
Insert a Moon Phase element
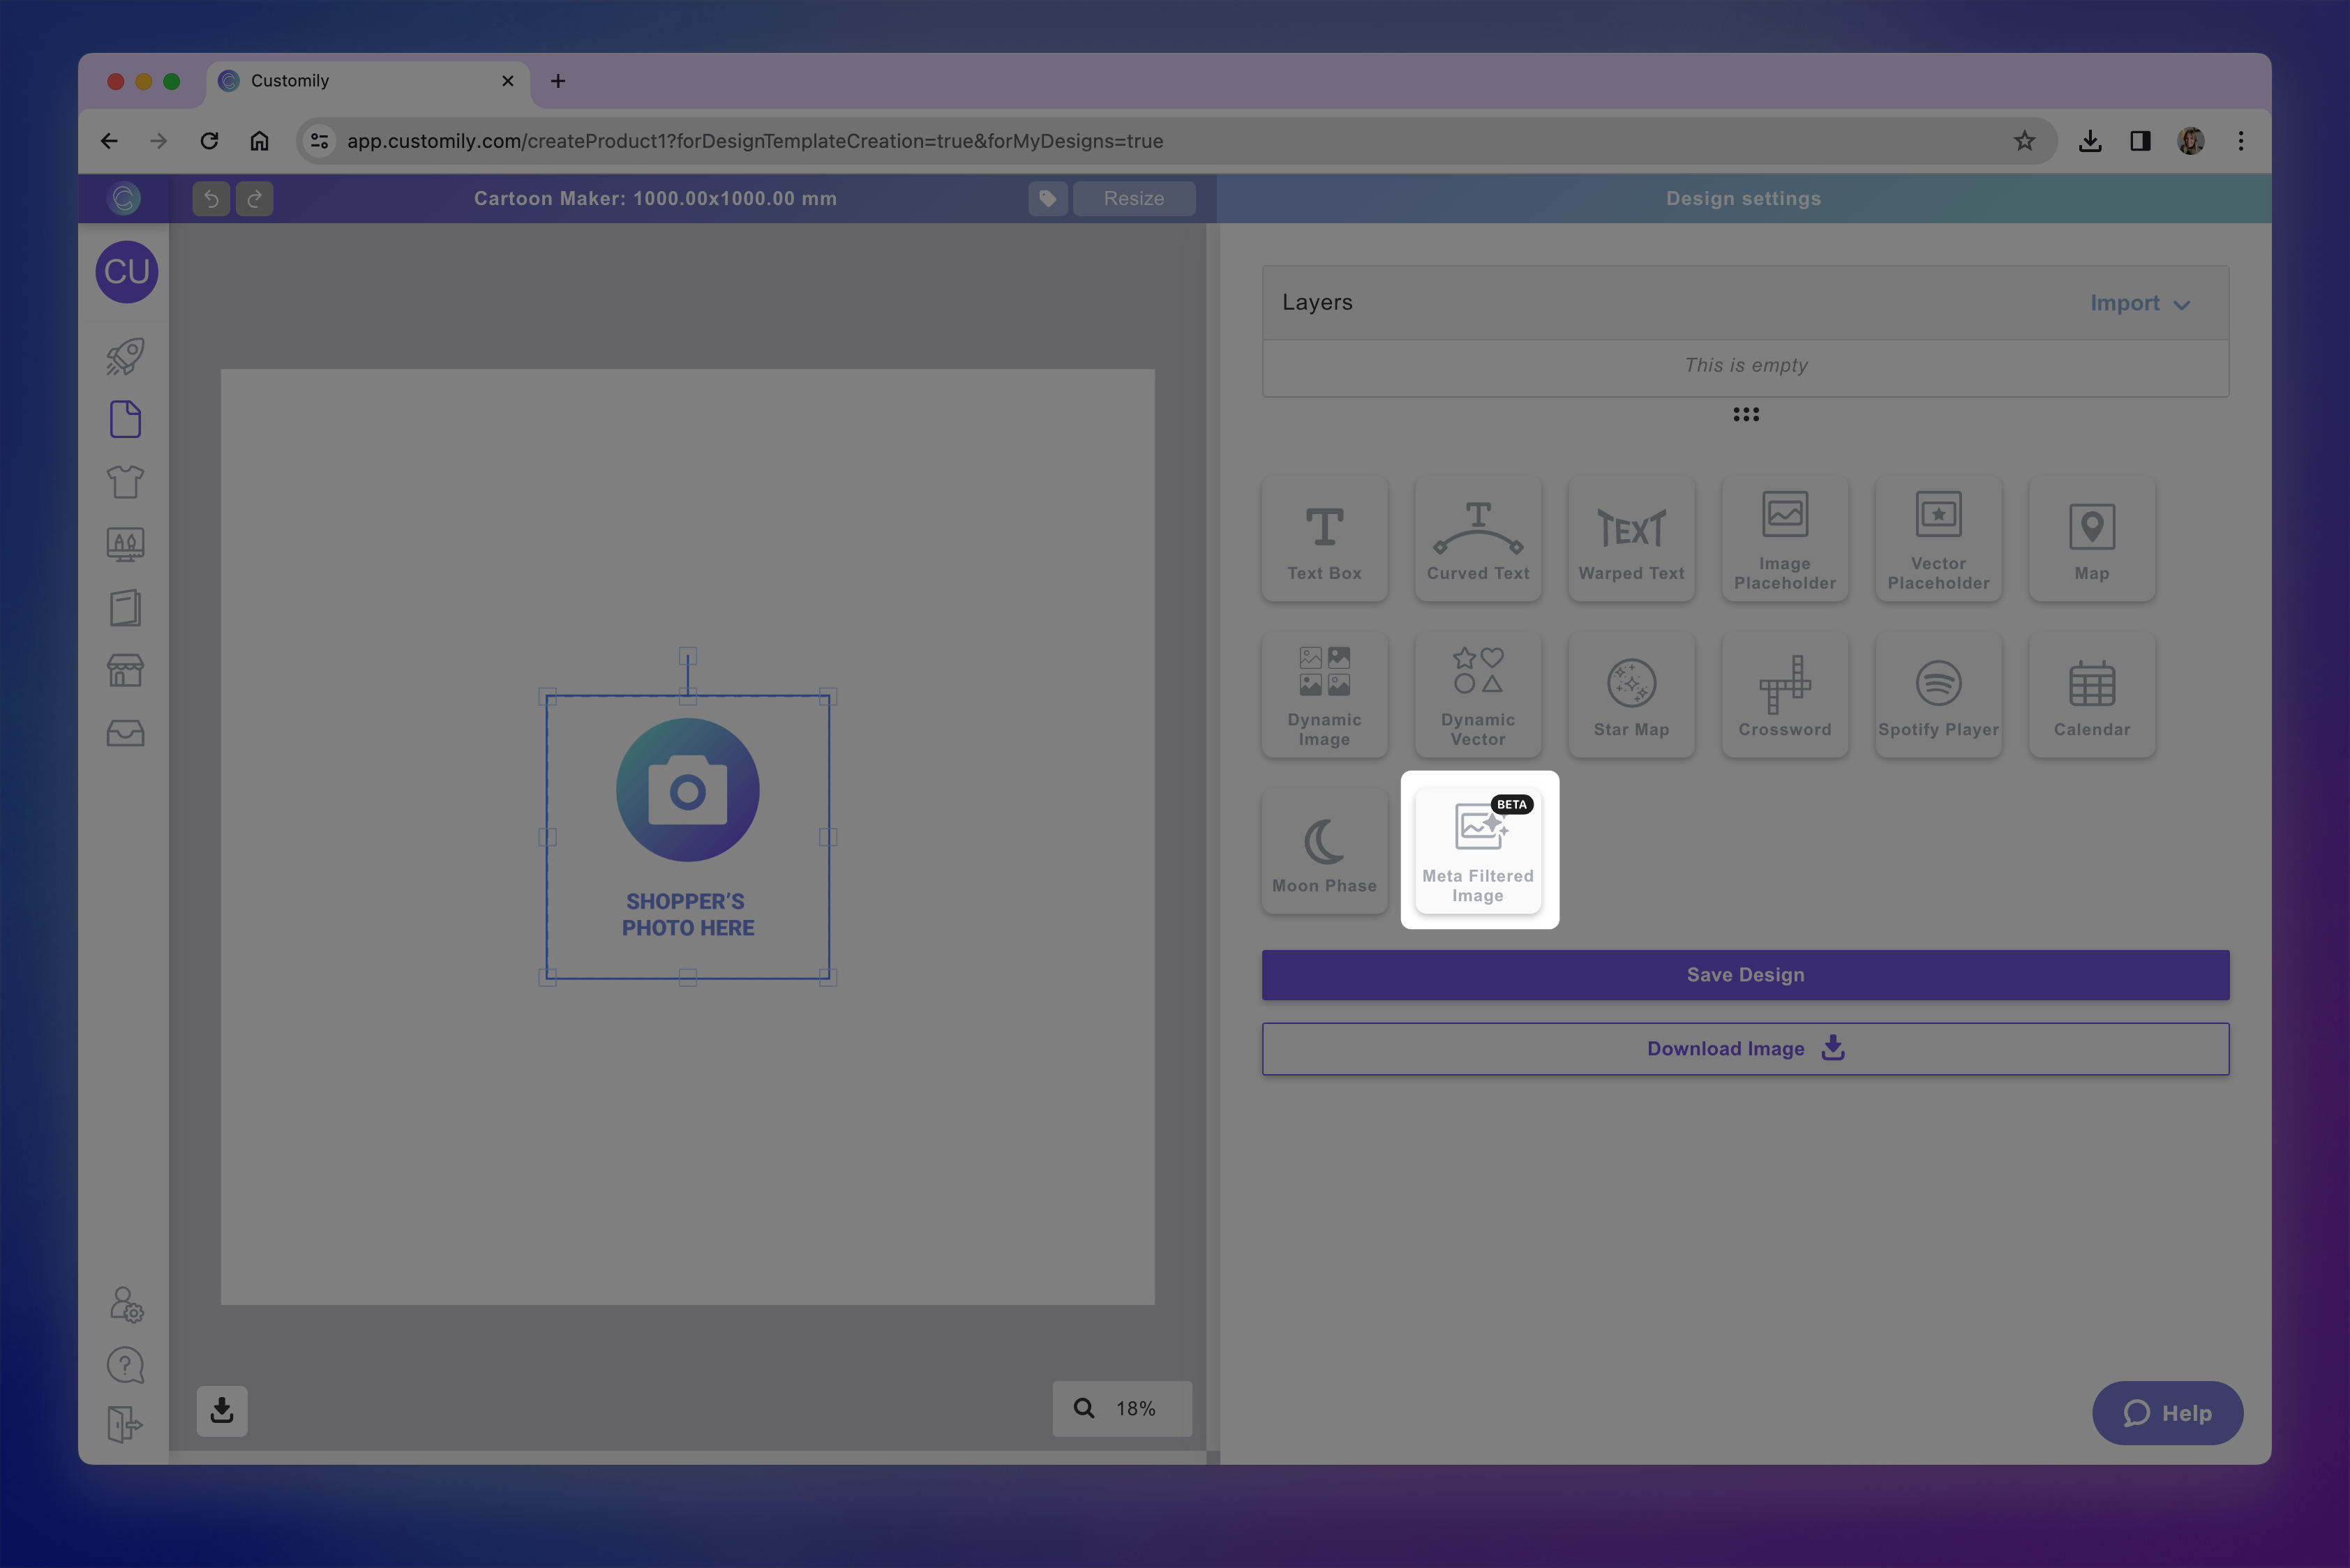[x=1324, y=851]
